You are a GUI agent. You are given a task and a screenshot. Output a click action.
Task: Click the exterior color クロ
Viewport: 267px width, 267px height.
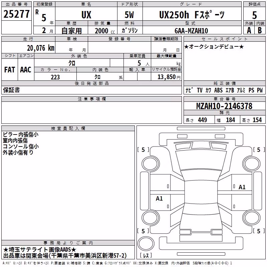tap(72, 63)
